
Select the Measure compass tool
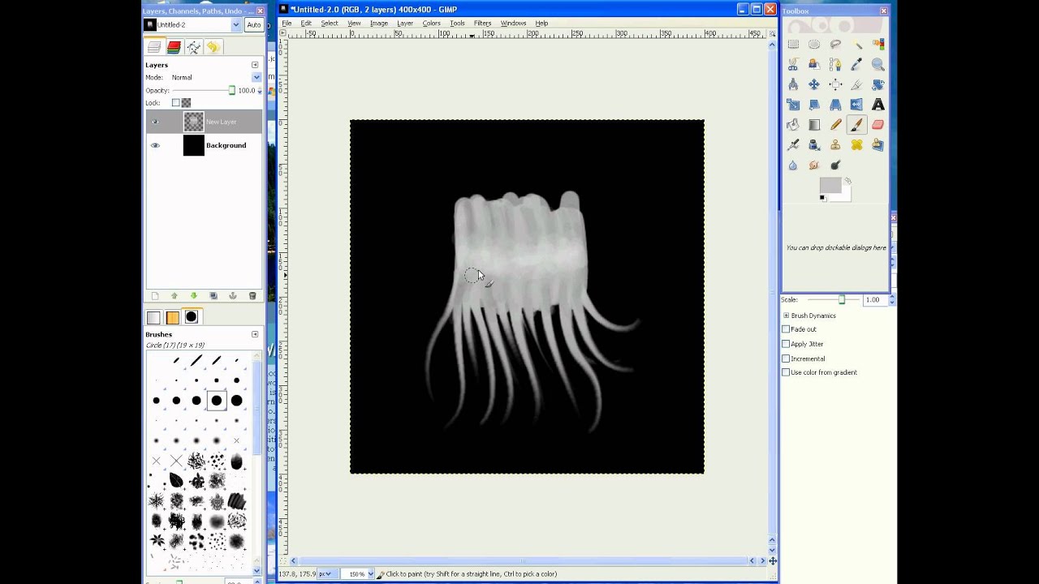[x=793, y=84]
